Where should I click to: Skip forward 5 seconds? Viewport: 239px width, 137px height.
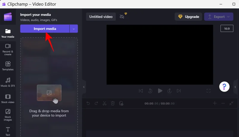click(x=169, y=91)
